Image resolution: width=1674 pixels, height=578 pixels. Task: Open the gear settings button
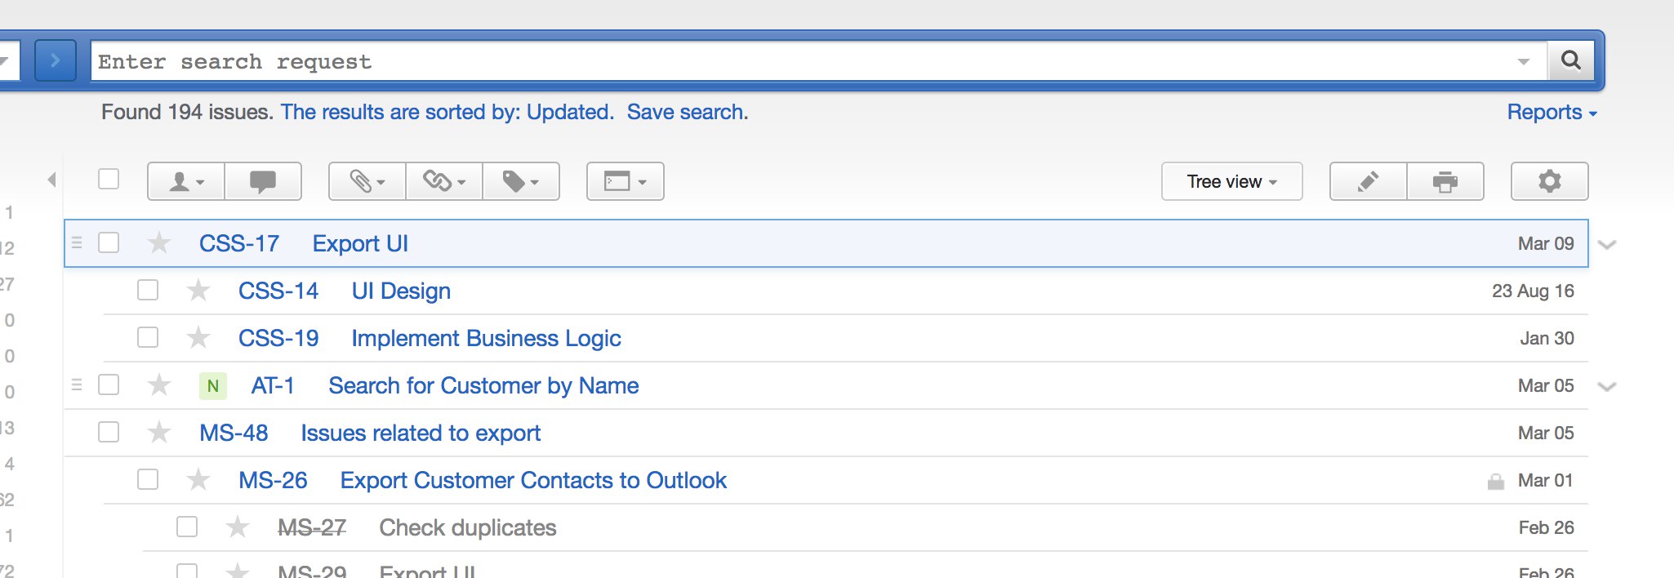point(1549,181)
